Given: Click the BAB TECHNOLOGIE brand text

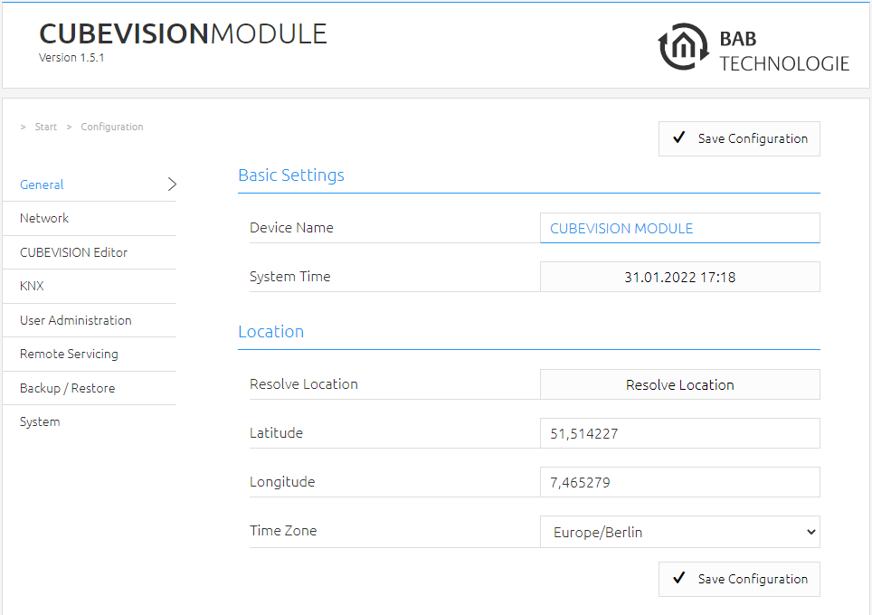Looking at the screenshot, I should [784, 52].
